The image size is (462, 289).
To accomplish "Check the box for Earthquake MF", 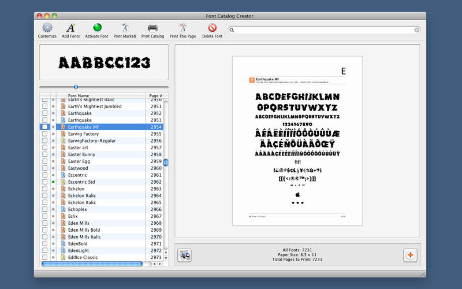I will pos(44,127).
